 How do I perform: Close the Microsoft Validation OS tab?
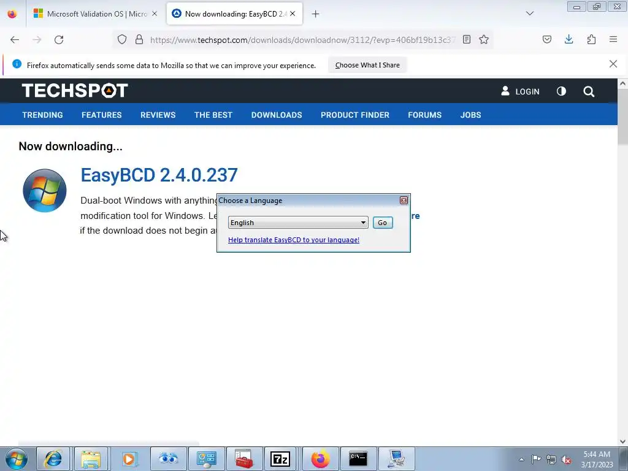tap(155, 13)
